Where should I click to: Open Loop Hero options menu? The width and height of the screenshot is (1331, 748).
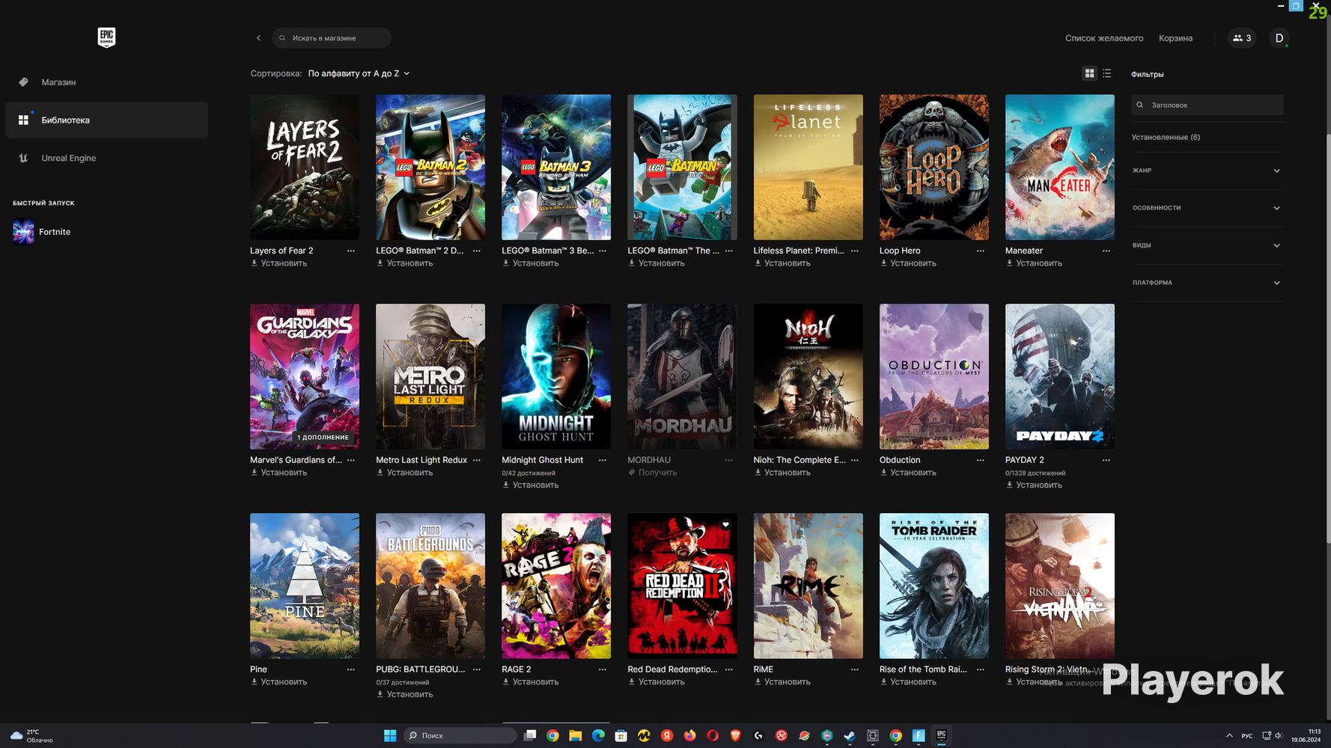coord(980,251)
